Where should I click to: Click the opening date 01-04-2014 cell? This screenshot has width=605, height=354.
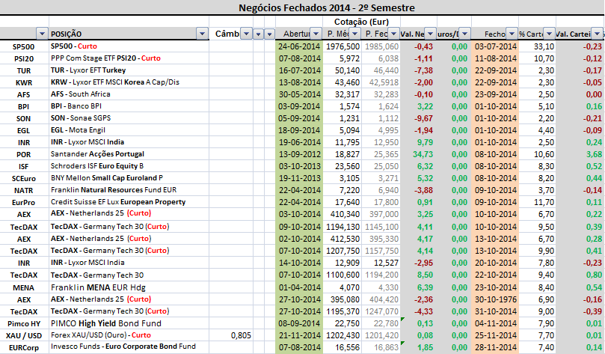[x=299, y=287]
